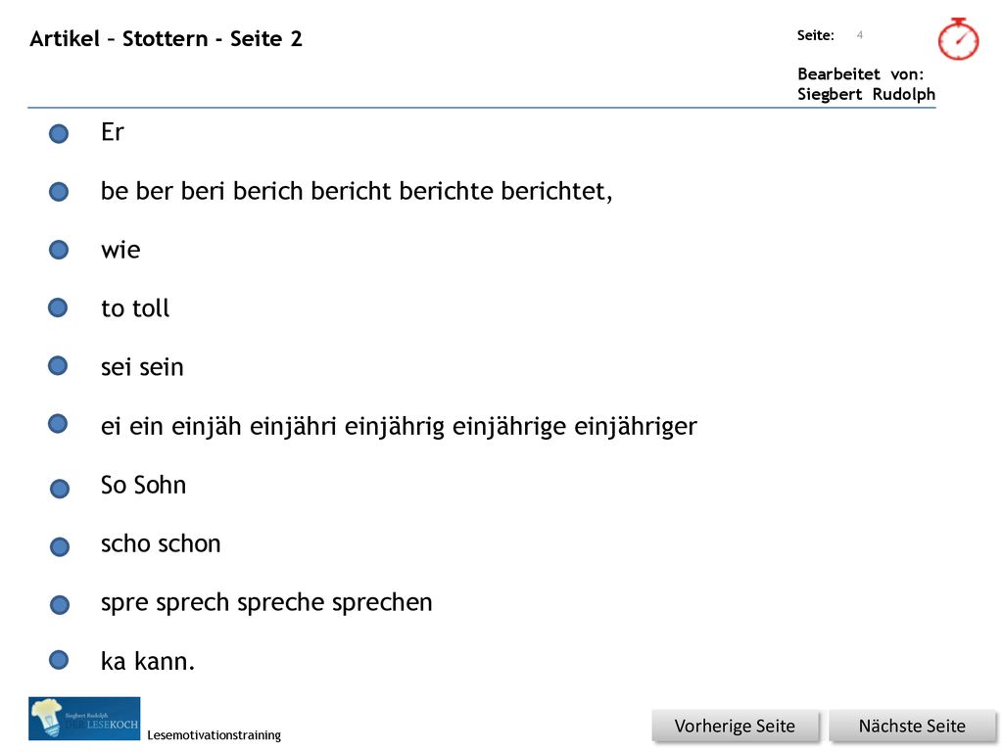Select the bullet beside 'einjähriger' line

coord(58,423)
